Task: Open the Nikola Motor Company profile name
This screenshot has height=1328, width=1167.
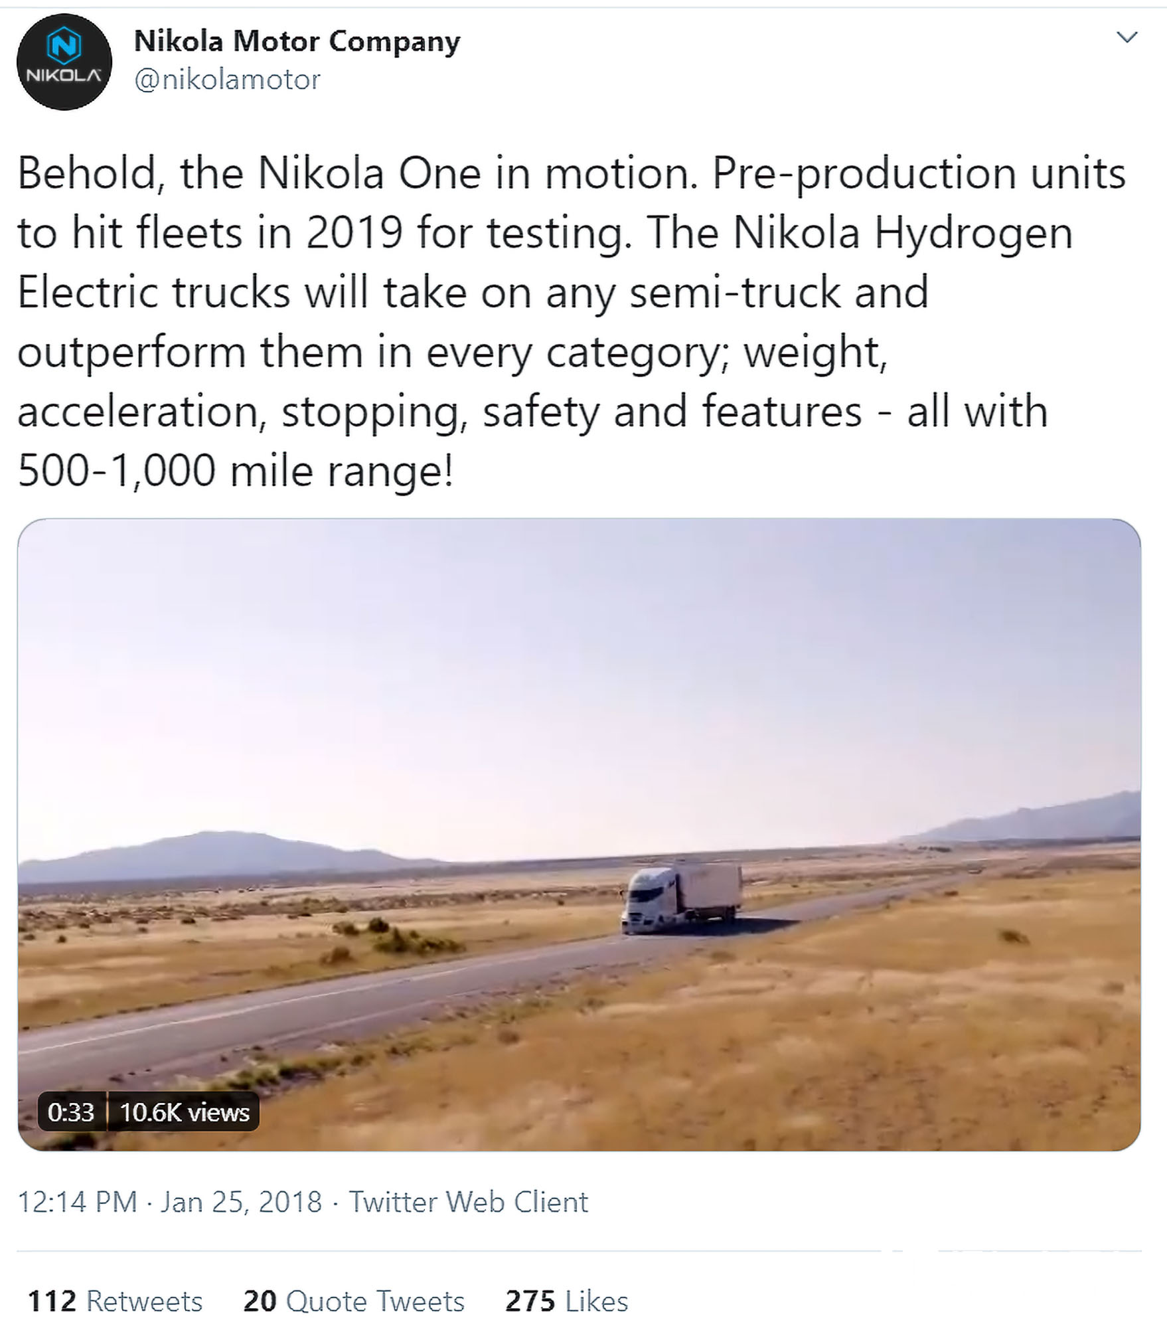Action: pyautogui.click(x=297, y=41)
